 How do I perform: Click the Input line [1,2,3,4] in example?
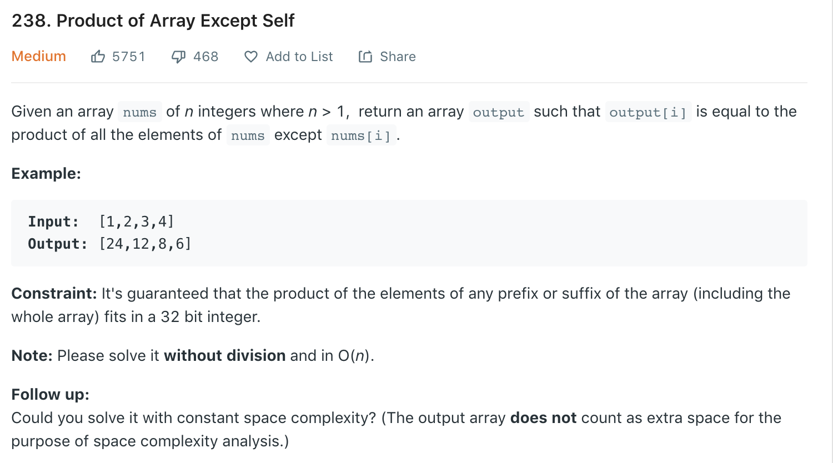(101, 222)
